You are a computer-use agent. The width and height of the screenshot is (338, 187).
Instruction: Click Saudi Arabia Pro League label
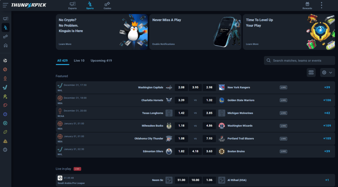pyautogui.click(x=71, y=183)
